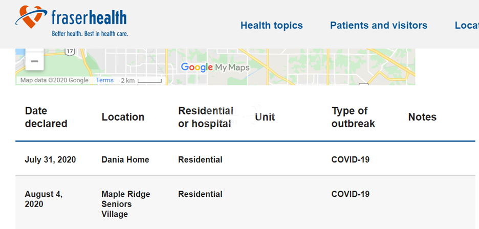Click the Map data ©2020 Google attribution
479x229 pixels.
click(54, 80)
